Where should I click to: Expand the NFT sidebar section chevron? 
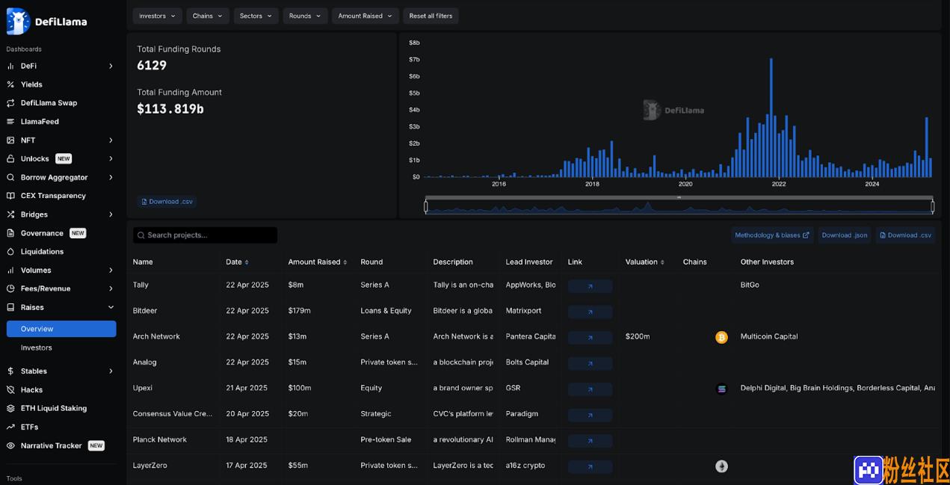point(111,140)
